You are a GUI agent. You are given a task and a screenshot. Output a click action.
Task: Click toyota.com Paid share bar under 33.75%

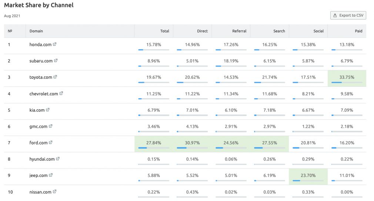(347, 82)
